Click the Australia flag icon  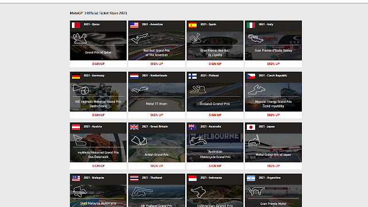193,127
